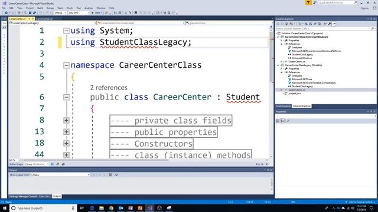The image size is (378, 212).
Task: Collapse the CareerCenter class at line 6
Action: (x=66, y=97)
